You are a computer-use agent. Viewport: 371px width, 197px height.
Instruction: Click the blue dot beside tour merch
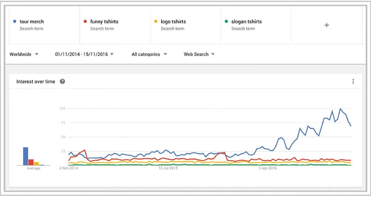pyautogui.click(x=14, y=22)
